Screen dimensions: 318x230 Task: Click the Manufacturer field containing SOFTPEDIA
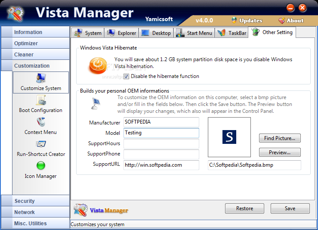(x=161, y=122)
